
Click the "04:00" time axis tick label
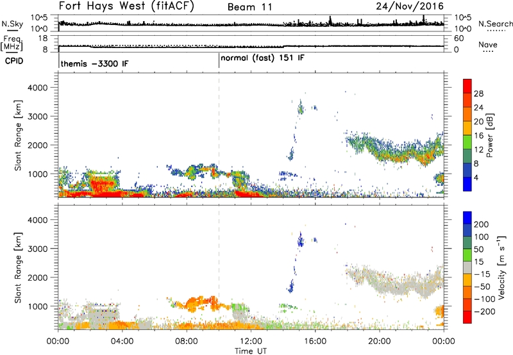[x=122, y=342]
